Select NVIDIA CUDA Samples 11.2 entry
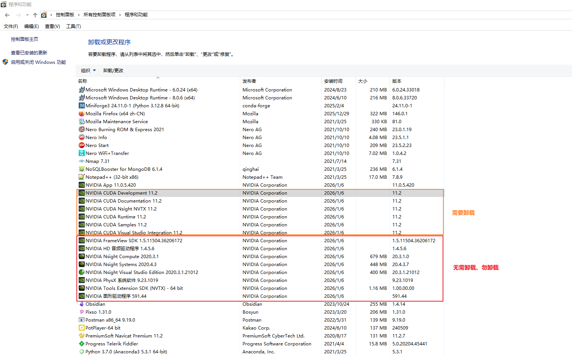 [x=260, y=225]
